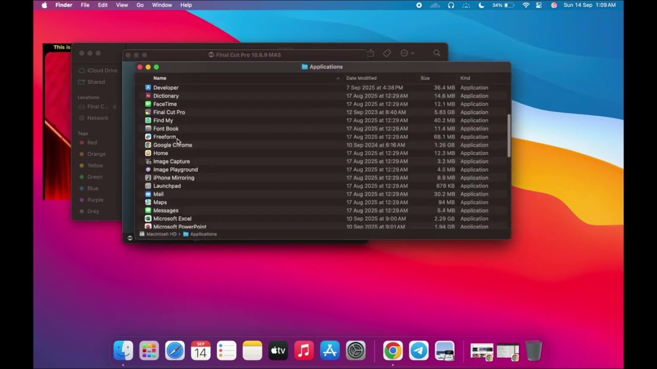Screen dimensions: 657x369
Task: Open Control Centre in menu bar
Action: coord(539,5)
